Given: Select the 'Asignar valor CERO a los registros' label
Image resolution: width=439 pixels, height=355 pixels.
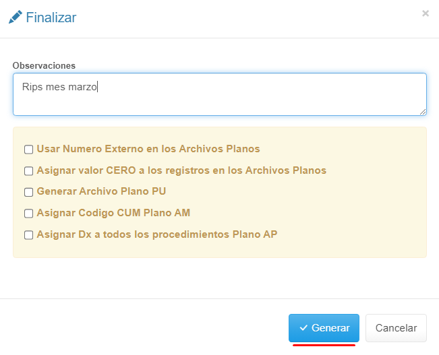Looking at the screenshot, I should [181, 170].
